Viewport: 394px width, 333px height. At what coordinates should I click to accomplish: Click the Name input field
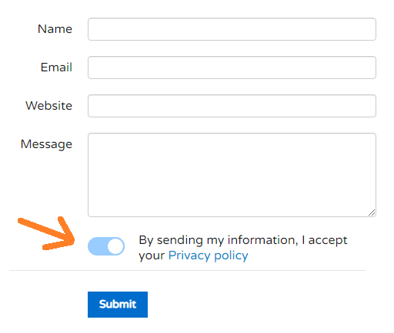click(x=232, y=29)
